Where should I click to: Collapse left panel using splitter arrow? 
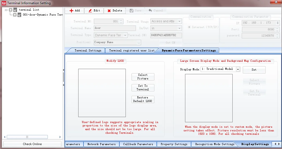pos(63,70)
